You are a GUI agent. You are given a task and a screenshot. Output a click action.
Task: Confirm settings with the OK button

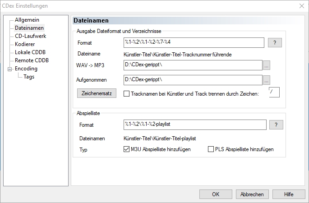216,194
